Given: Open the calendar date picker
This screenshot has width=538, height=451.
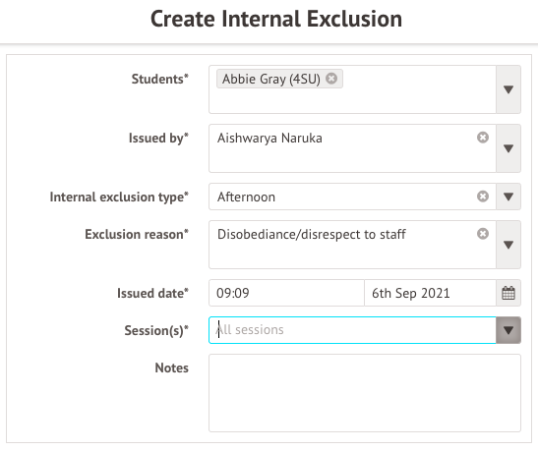Looking at the screenshot, I should 508,293.
